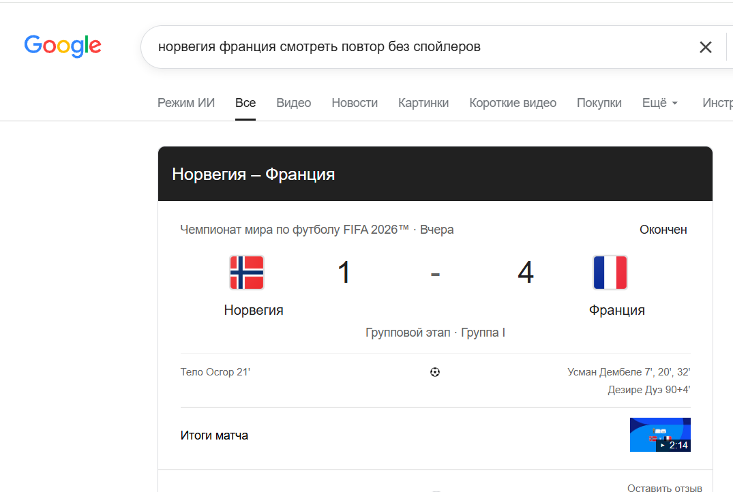Select the Покупки tab

coord(599,103)
